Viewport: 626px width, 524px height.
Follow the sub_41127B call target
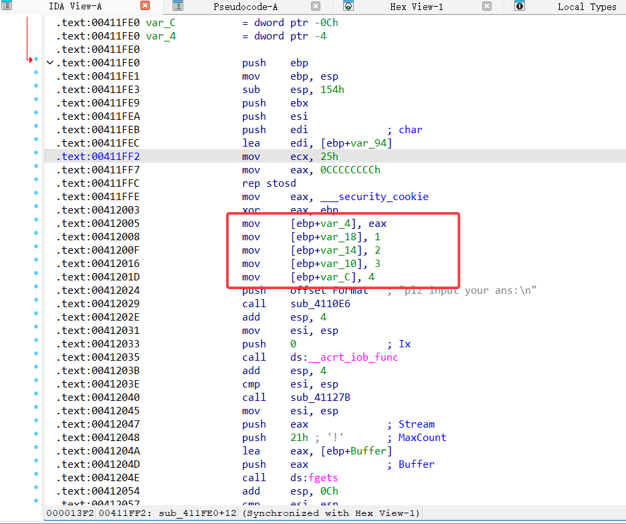click(320, 398)
